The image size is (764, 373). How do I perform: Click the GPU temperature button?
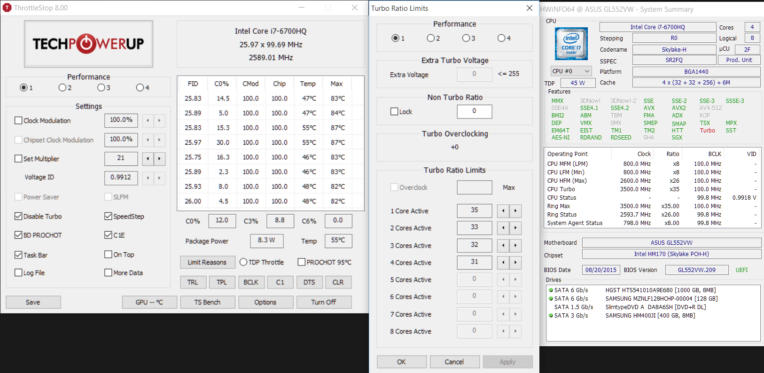(x=149, y=302)
